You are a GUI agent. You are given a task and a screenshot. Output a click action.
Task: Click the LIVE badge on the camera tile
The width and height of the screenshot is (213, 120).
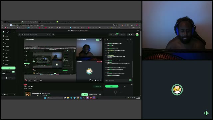point(98,40)
